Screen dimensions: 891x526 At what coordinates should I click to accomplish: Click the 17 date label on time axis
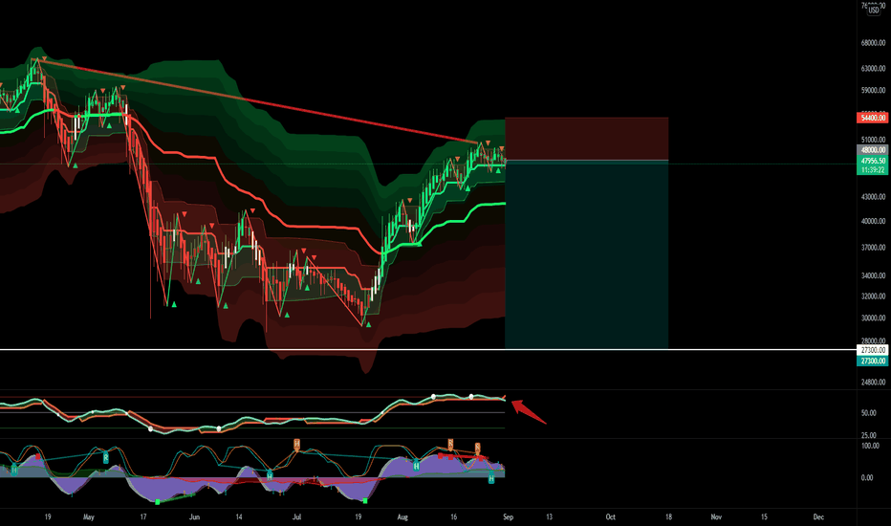[x=143, y=516]
